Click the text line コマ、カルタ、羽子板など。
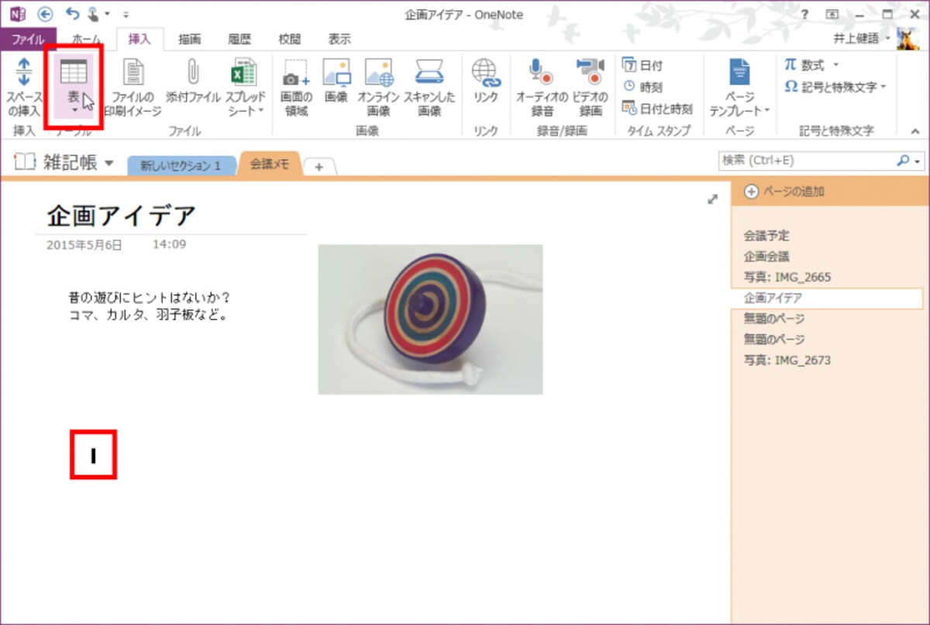 [x=148, y=316]
